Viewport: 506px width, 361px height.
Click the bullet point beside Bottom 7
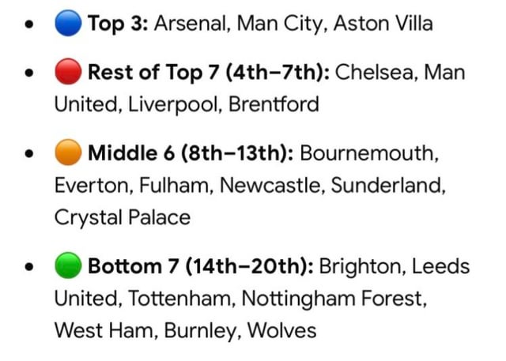[x=30, y=268]
